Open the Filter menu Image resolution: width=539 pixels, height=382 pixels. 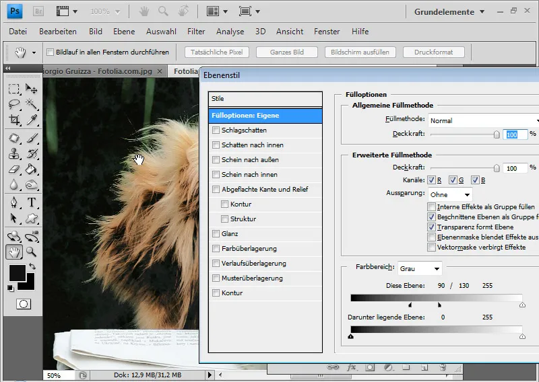[x=196, y=32]
